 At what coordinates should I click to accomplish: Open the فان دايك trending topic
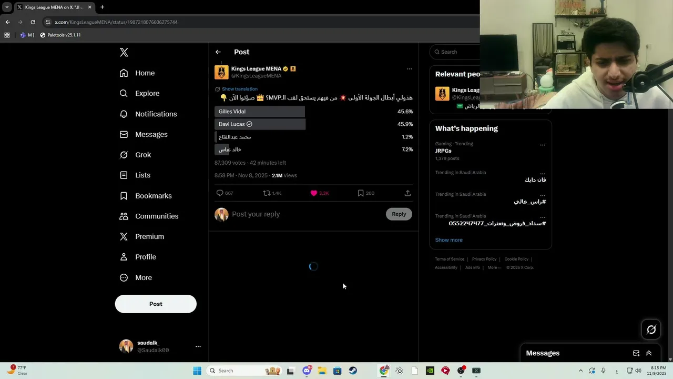point(535,180)
